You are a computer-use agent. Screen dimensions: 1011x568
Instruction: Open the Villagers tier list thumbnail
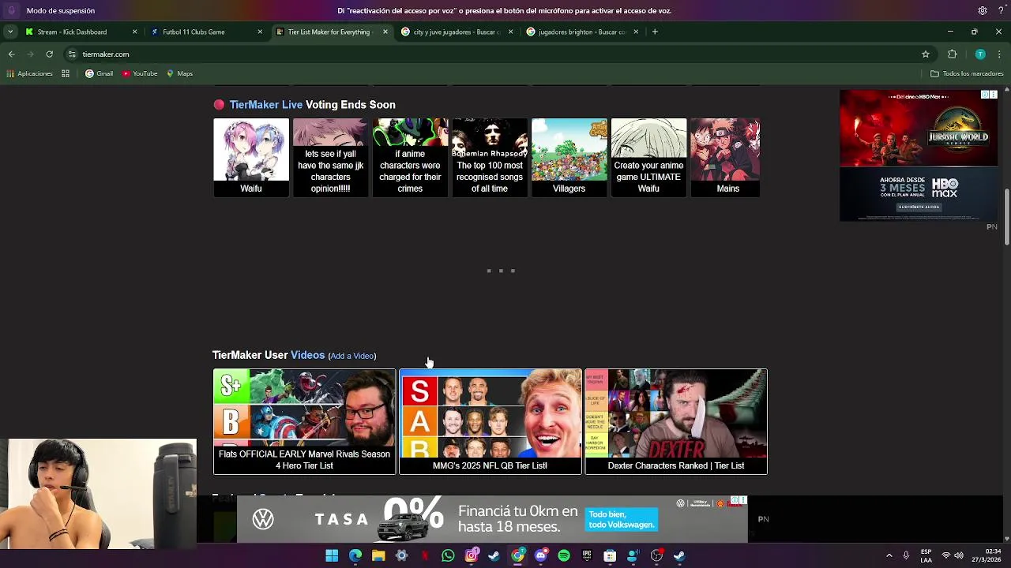569,157
